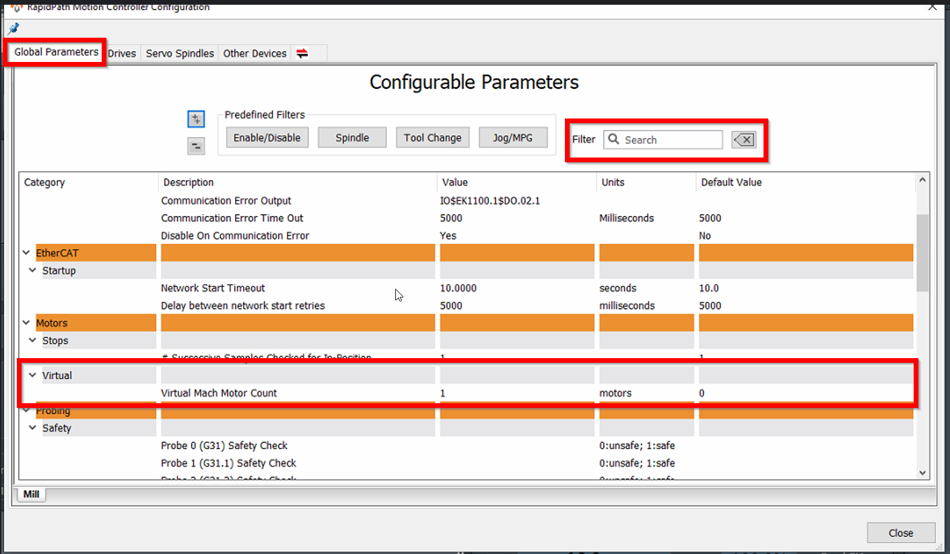Collapse the Startup subcategory
The width and height of the screenshot is (950, 554).
pos(32,271)
